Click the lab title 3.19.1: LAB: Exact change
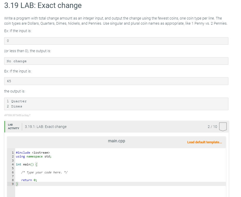The width and height of the screenshot is (241, 197). (x=45, y=126)
